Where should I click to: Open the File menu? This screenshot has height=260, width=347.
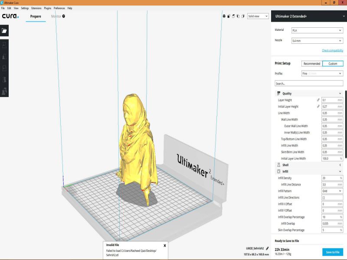click(3, 8)
